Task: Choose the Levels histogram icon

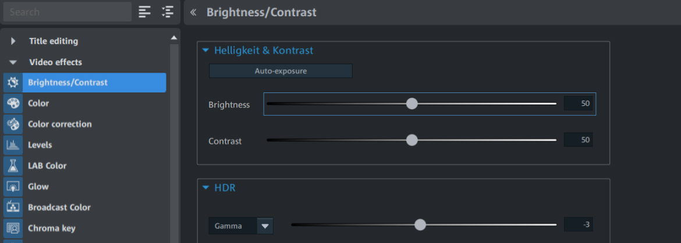Action: click(13, 145)
